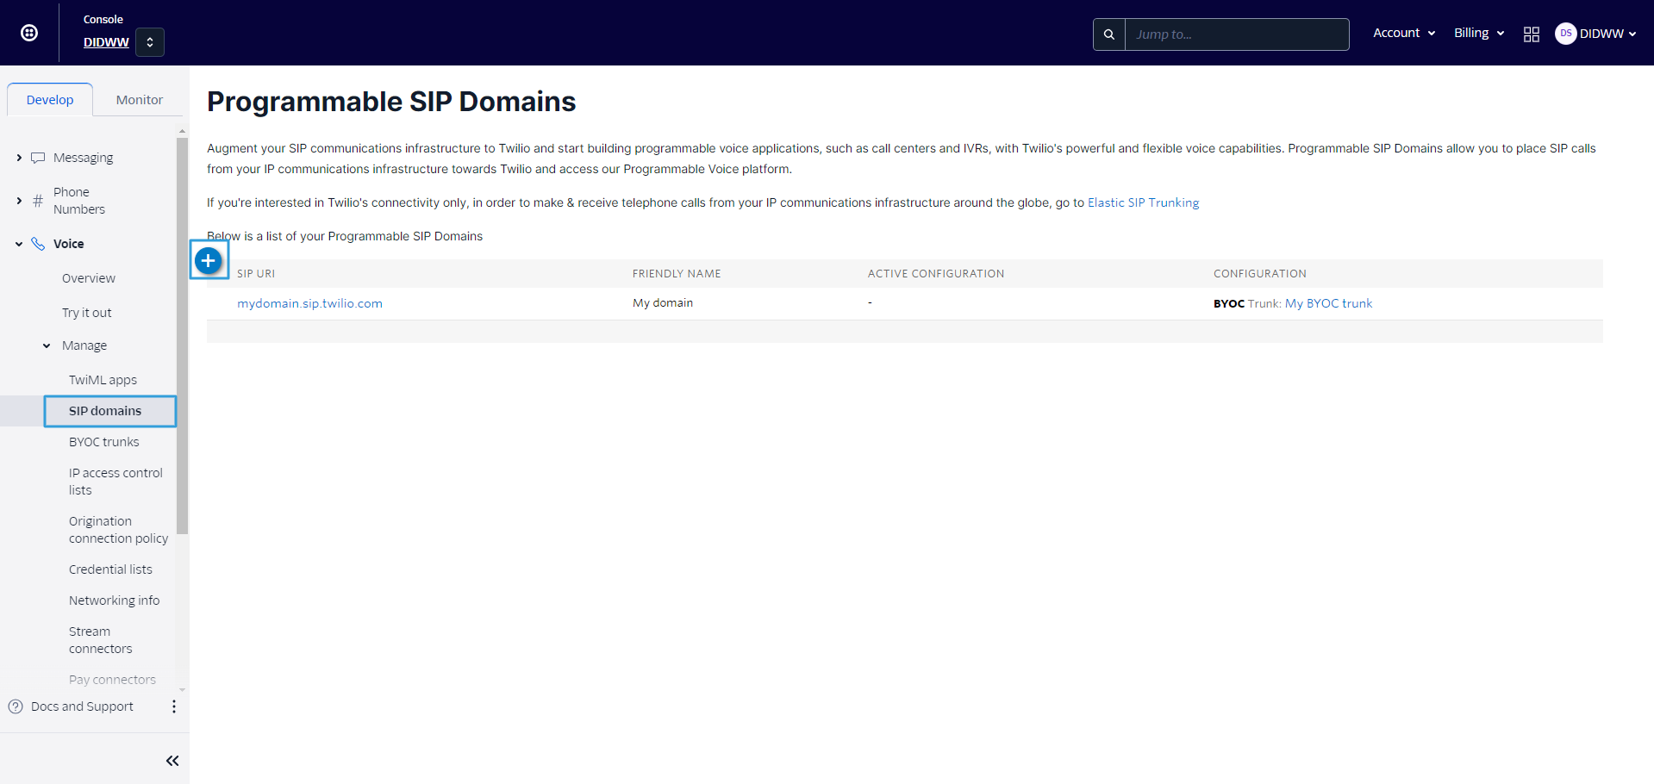
Task: Open Pay connectors
Action: [x=112, y=680]
